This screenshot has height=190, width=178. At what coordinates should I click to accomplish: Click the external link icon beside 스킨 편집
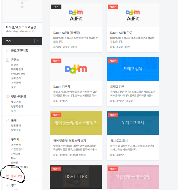tap(22, 149)
